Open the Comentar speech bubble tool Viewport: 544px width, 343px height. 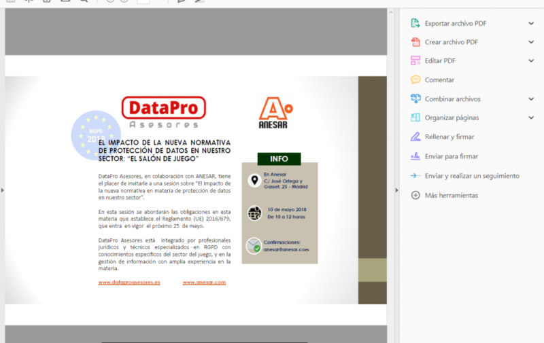point(415,79)
